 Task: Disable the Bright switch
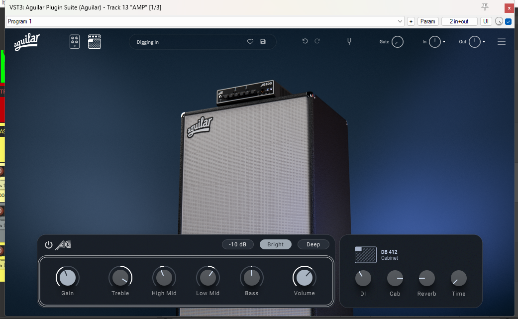[x=276, y=244]
